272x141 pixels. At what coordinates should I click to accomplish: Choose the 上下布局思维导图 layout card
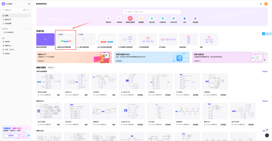tap(148, 39)
